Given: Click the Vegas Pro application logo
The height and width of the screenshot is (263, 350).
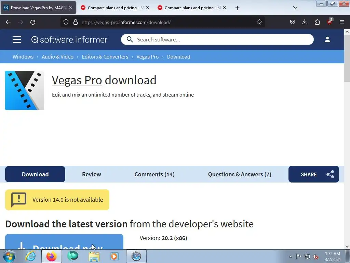Looking at the screenshot, I should coord(25,90).
